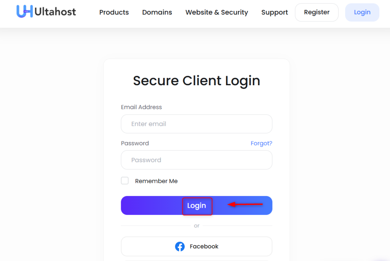
Task: Click the 'or' divider separator
Action: coord(197,226)
